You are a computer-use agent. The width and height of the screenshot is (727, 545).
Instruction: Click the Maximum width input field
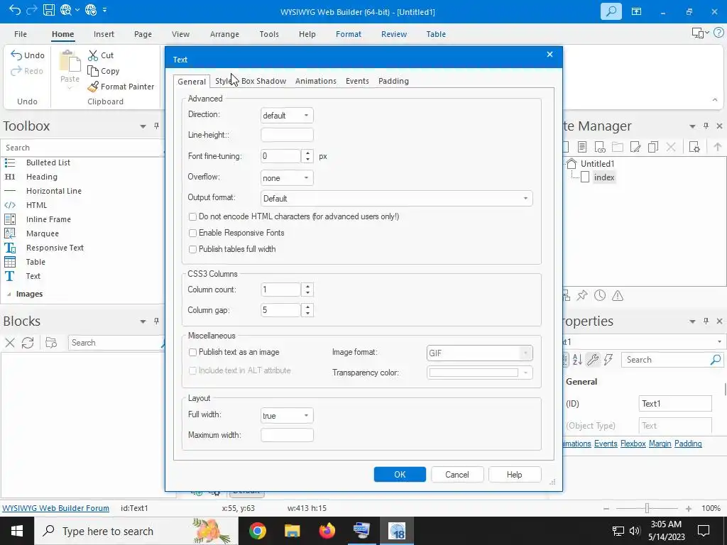[x=287, y=435]
